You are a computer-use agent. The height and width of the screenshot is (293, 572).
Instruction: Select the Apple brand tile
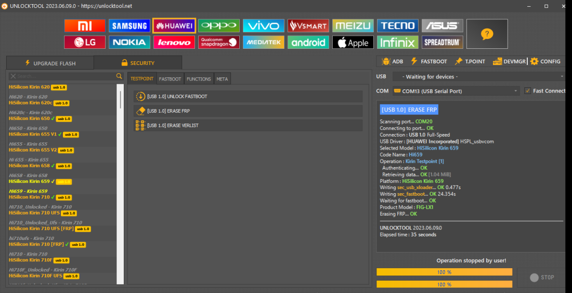(353, 42)
